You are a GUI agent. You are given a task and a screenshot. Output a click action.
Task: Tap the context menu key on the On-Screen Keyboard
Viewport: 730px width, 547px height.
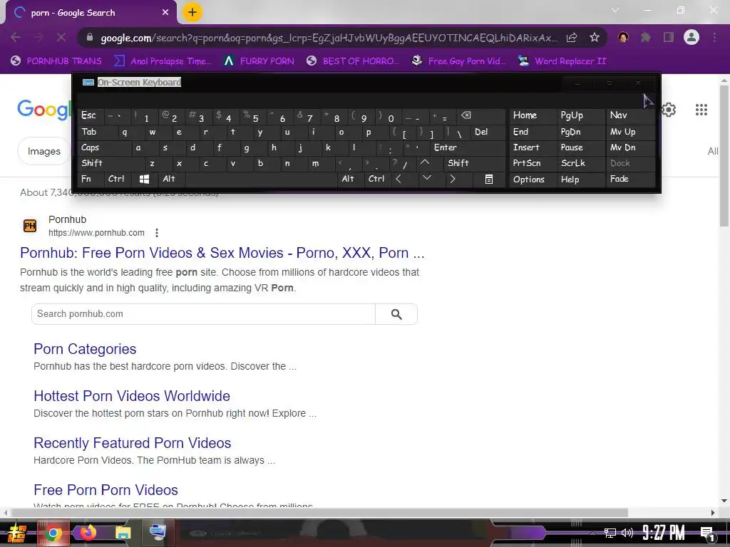click(489, 179)
